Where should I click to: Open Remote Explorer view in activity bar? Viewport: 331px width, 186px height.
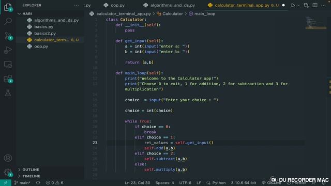pyautogui.click(x=8, y=64)
